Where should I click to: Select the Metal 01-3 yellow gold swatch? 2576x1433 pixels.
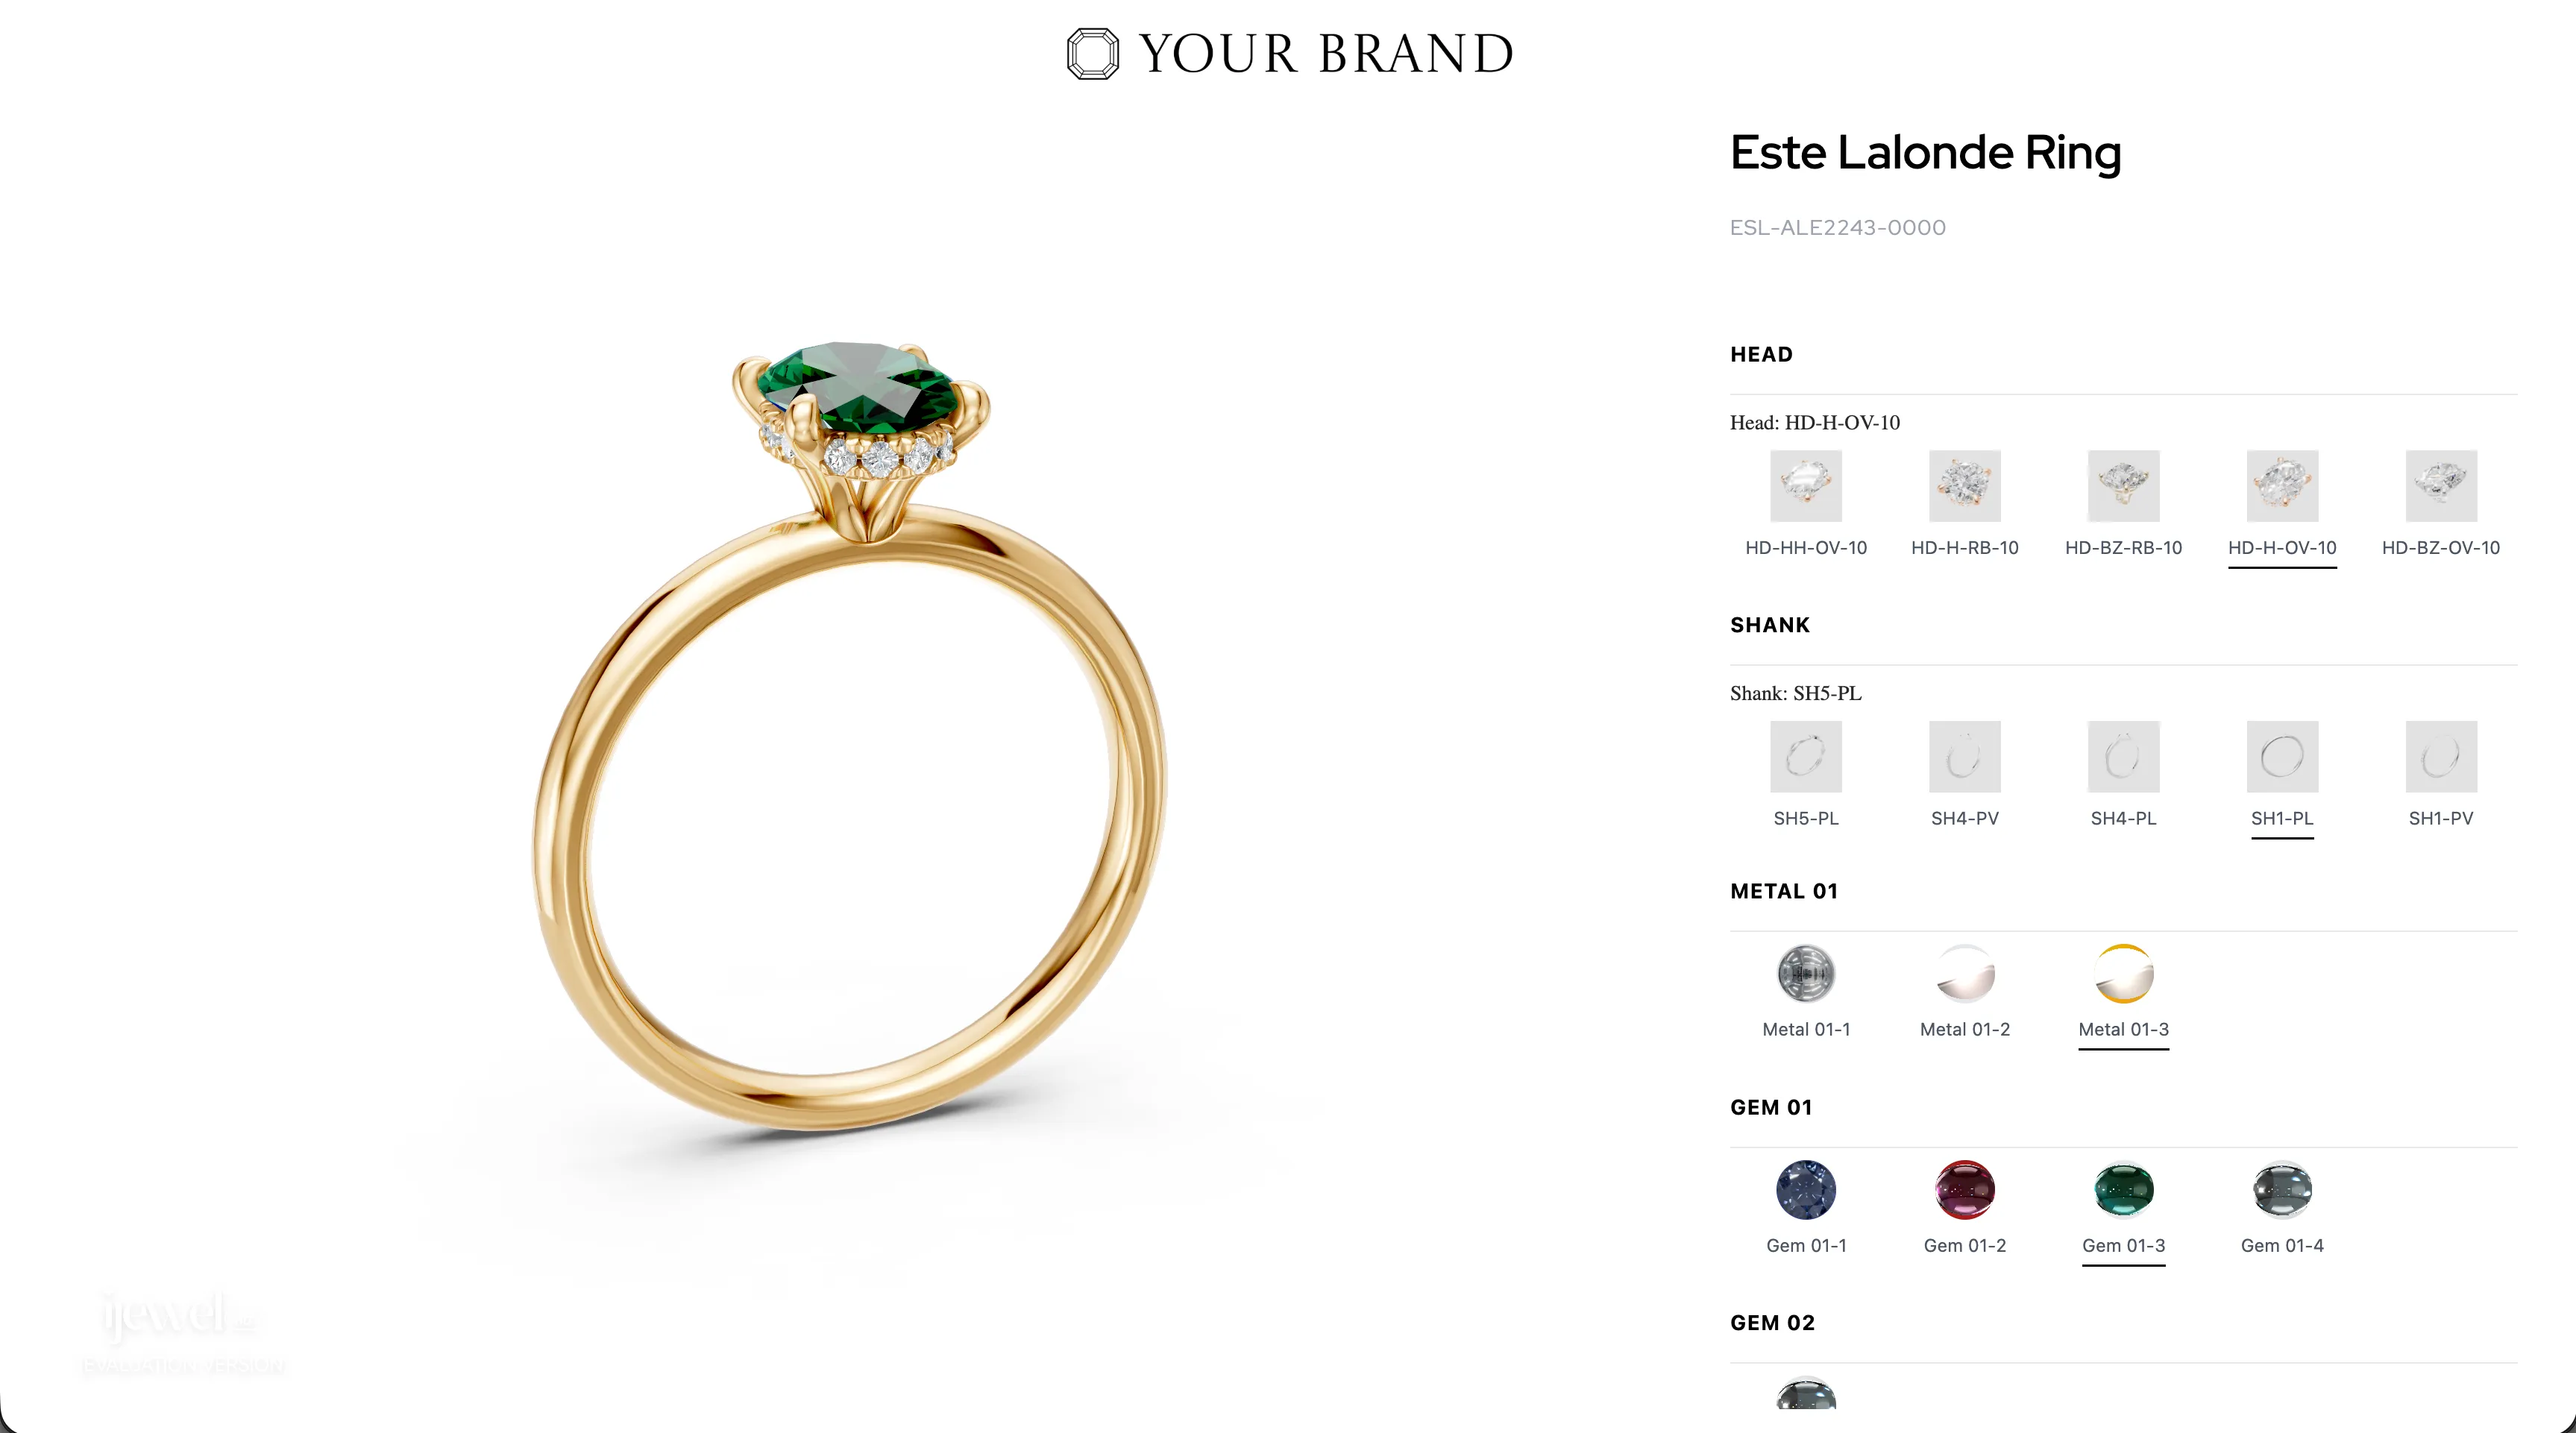pyautogui.click(x=2124, y=974)
